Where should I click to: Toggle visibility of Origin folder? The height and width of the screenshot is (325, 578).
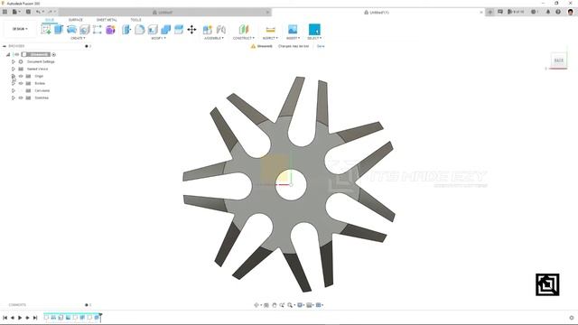[21, 76]
